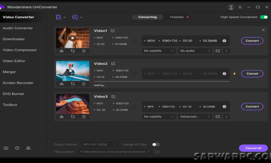The width and height of the screenshot is (271, 163).
Task: Switch to the Finished tab
Action: coord(176,17)
